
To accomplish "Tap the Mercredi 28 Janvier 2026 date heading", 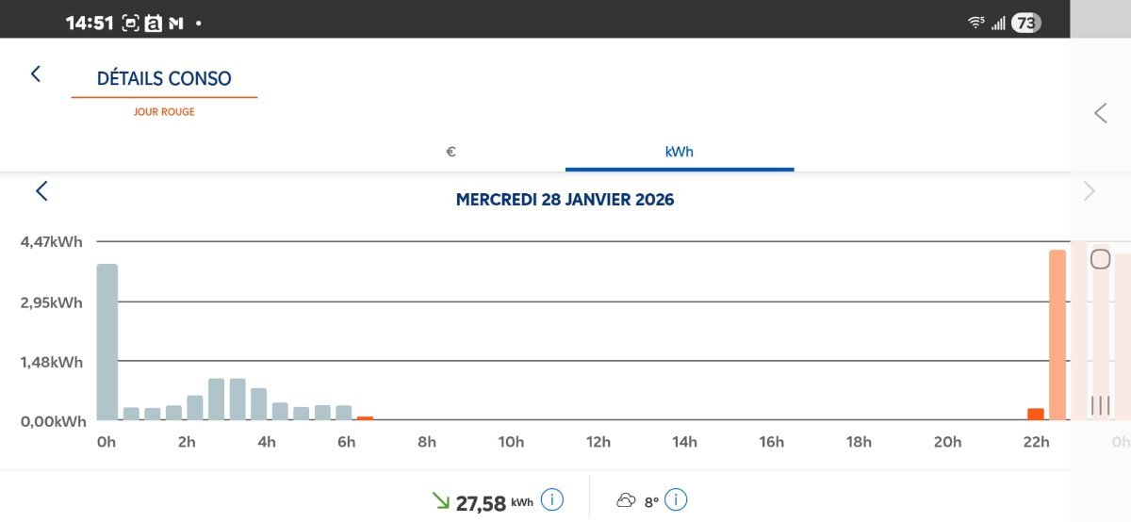I will point(565,200).
